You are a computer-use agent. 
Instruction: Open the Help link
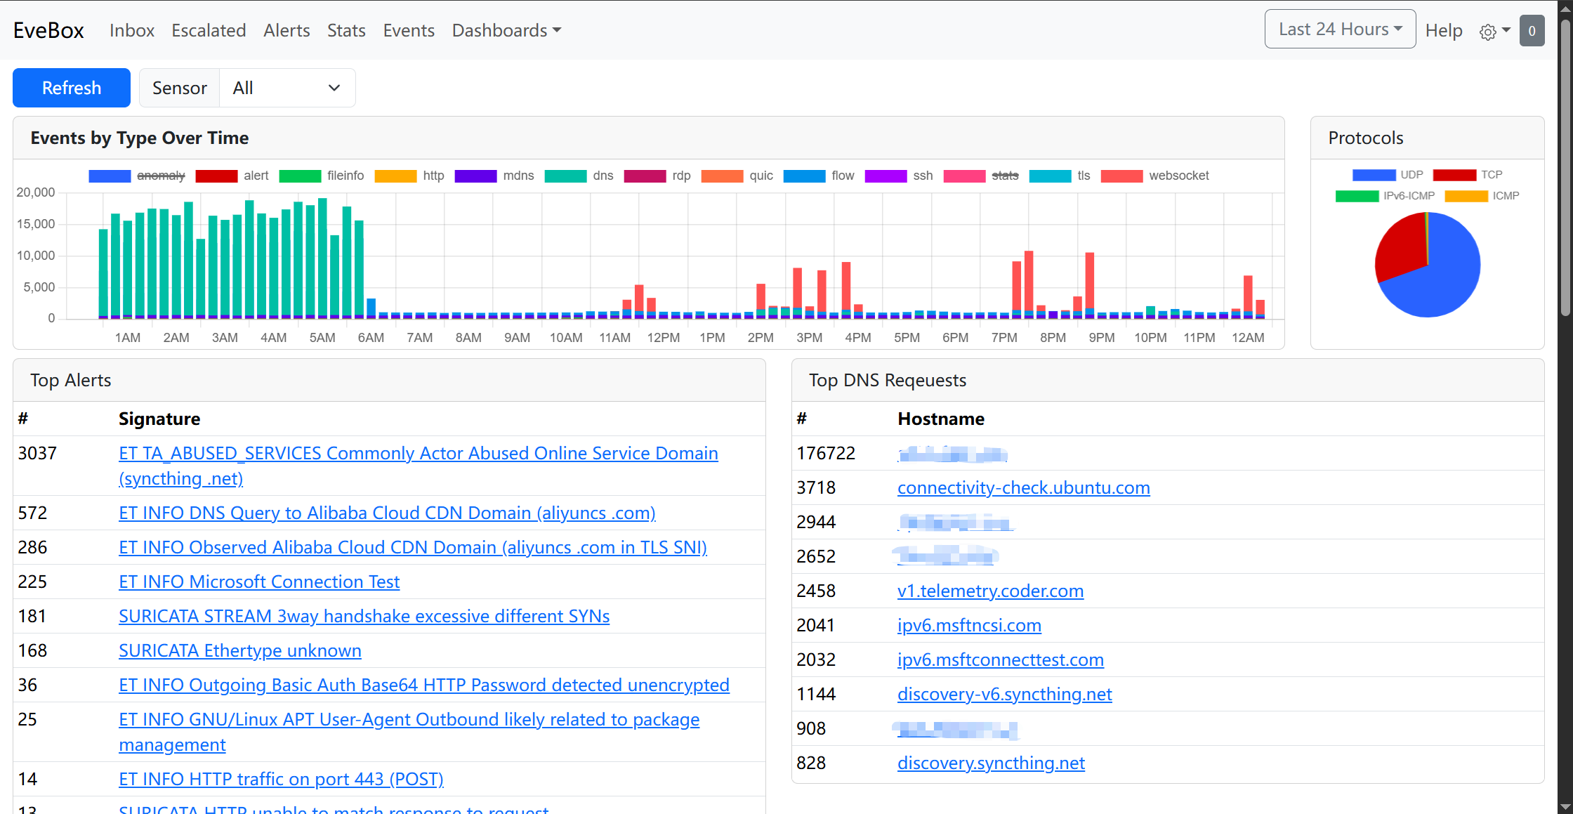tap(1444, 30)
